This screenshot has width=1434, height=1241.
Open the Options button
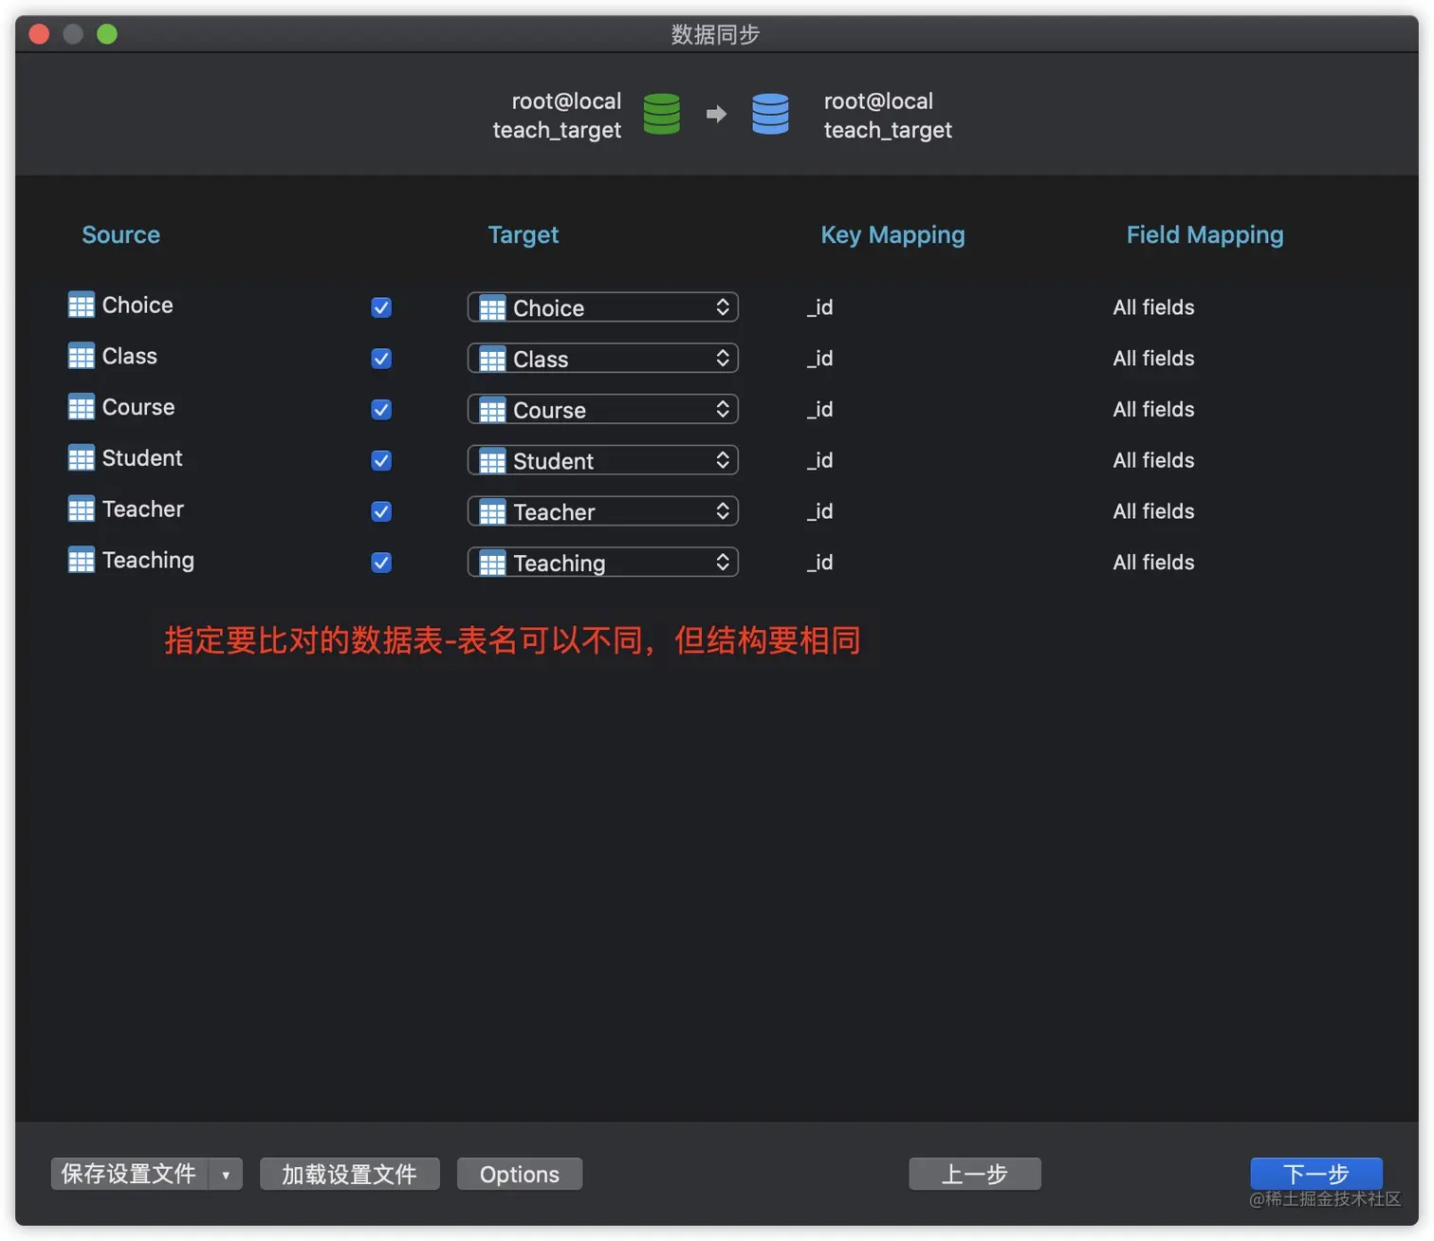520,1175
